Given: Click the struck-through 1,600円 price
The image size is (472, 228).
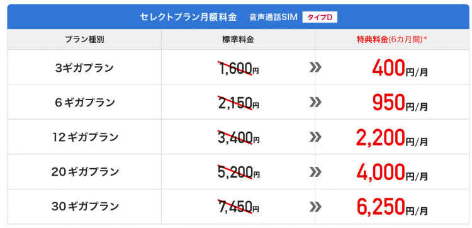Looking at the screenshot, I should [x=238, y=69].
